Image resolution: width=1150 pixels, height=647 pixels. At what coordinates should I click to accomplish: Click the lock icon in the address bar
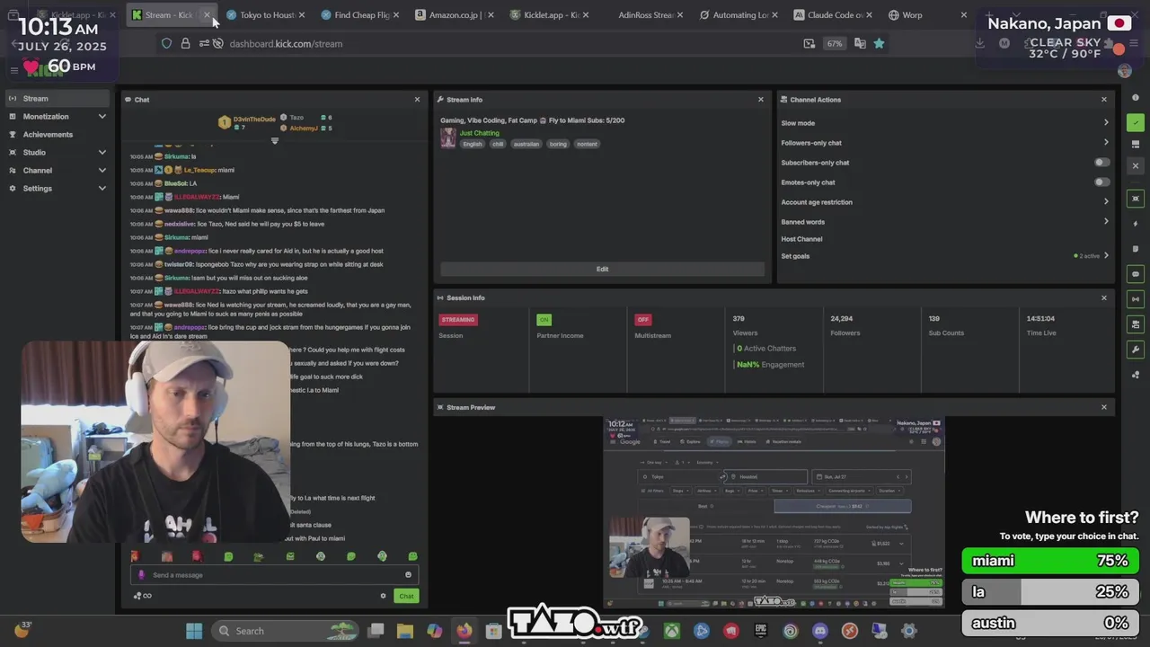(185, 43)
